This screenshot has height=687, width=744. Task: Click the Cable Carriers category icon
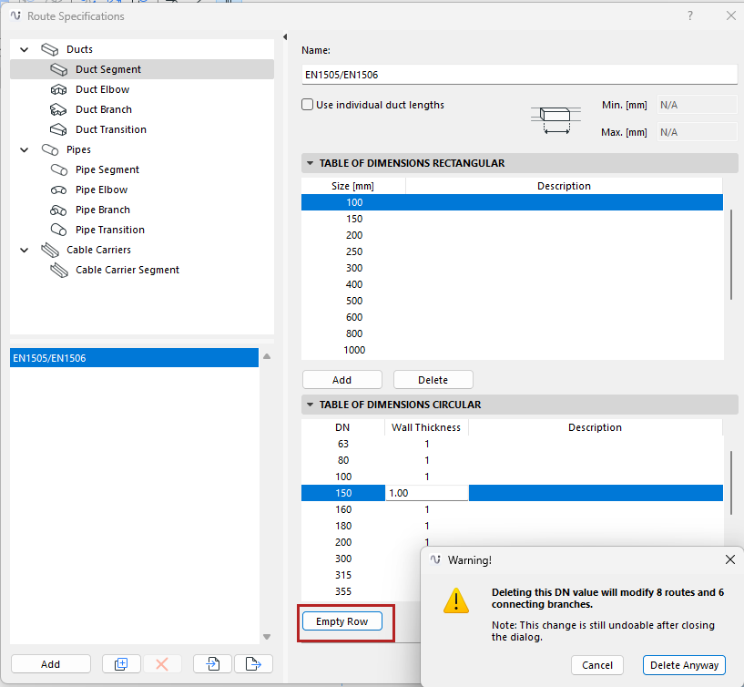click(50, 250)
